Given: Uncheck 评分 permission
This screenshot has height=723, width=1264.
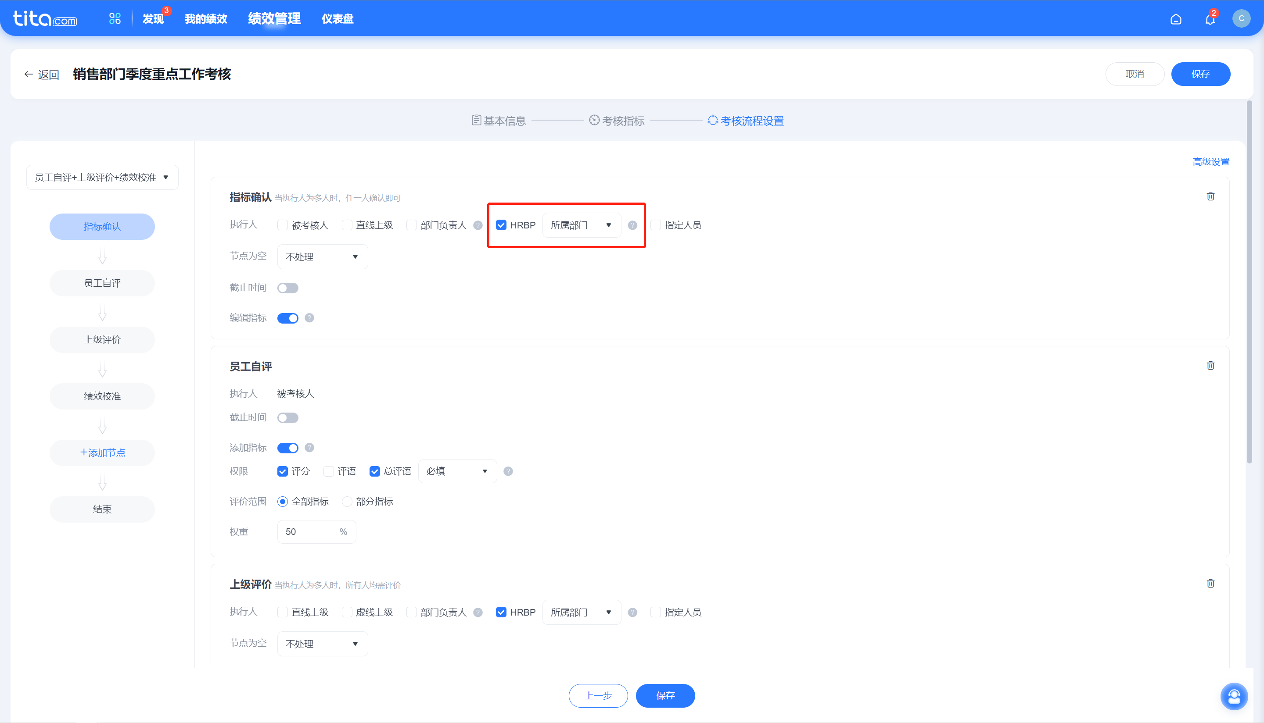Looking at the screenshot, I should [282, 471].
